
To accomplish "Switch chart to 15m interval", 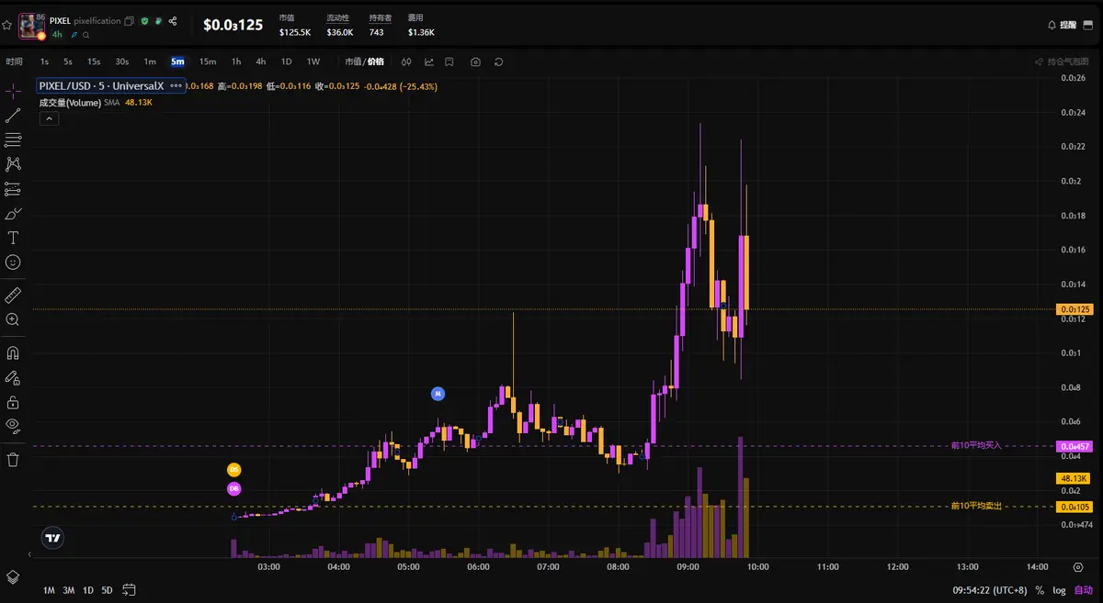I will [x=208, y=61].
